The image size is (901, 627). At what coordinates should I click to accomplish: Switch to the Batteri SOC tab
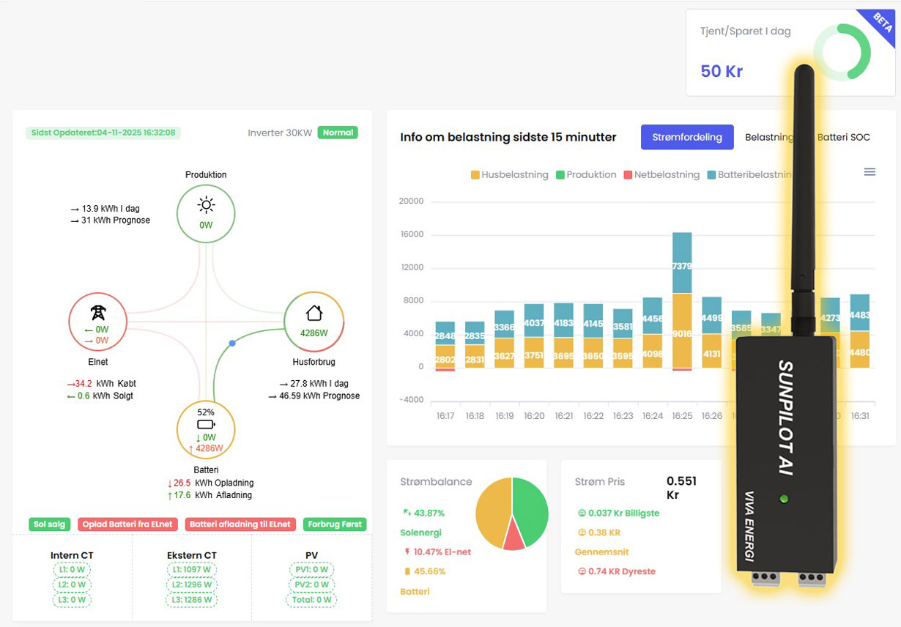pos(844,137)
